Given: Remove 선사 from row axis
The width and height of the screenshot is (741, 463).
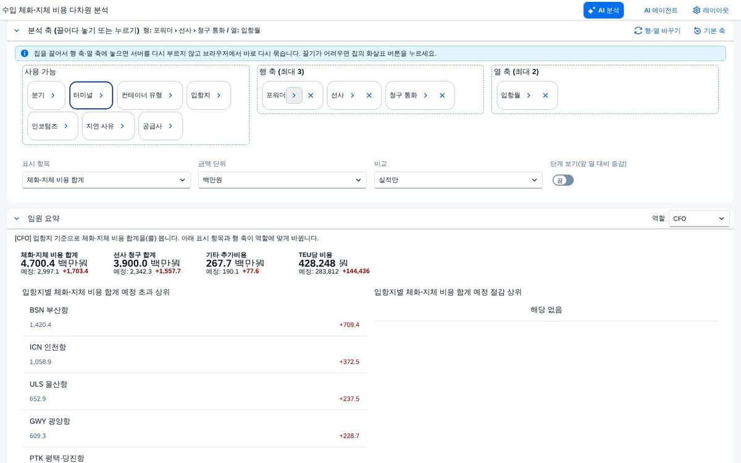Looking at the screenshot, I should click(x=369, y=96).
